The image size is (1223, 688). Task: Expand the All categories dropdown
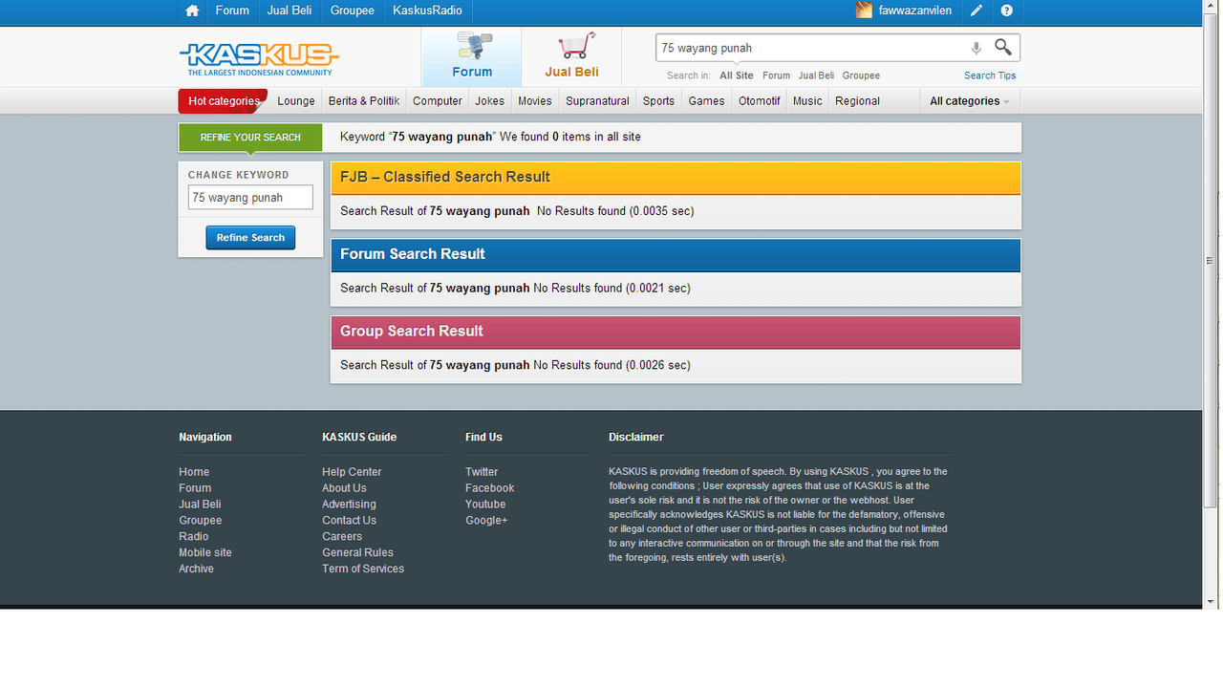tap(970, 101)
